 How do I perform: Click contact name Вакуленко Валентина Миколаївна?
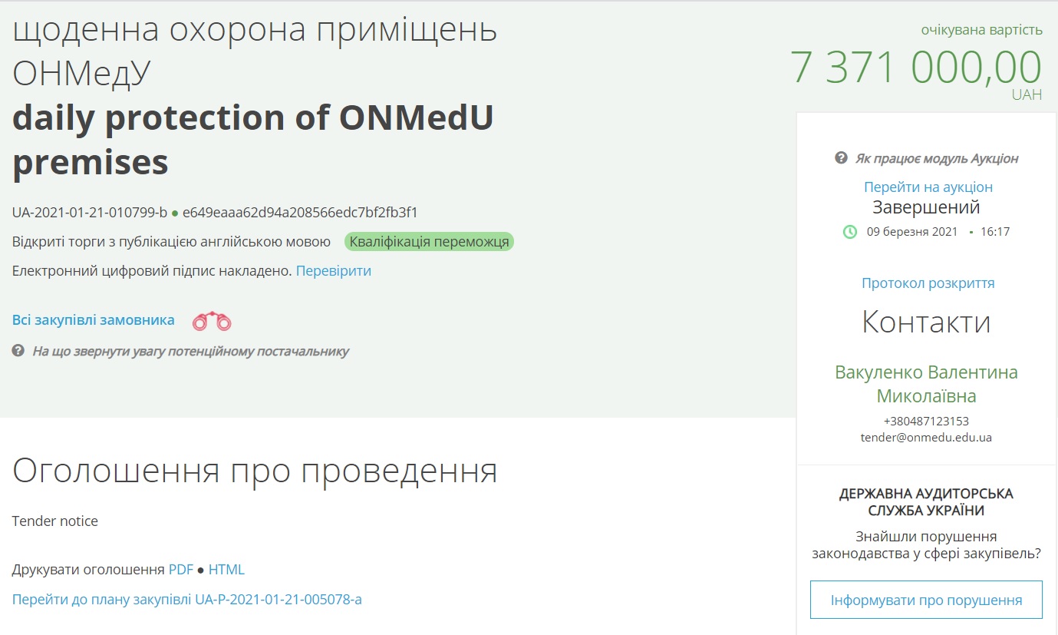tap(926, 384)
